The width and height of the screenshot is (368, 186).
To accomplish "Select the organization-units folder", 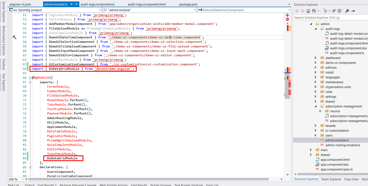I will (338, 87).
